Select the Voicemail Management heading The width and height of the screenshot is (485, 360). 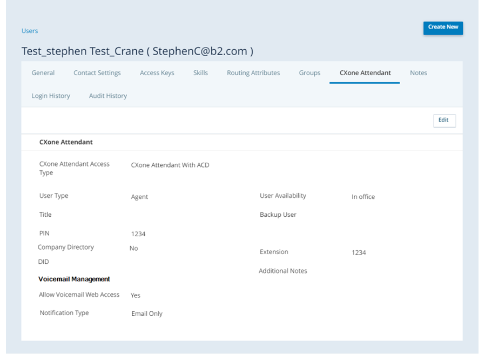tap(74, 279)
